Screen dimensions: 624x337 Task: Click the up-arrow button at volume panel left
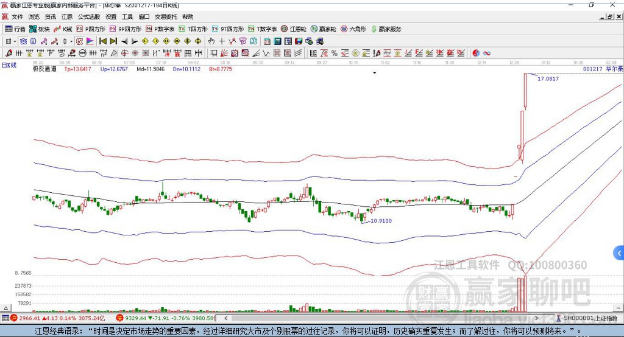pos(5,308)
